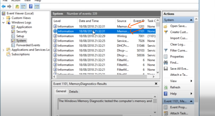
Task: Click Import Custom View action
Action: [179, 38]
